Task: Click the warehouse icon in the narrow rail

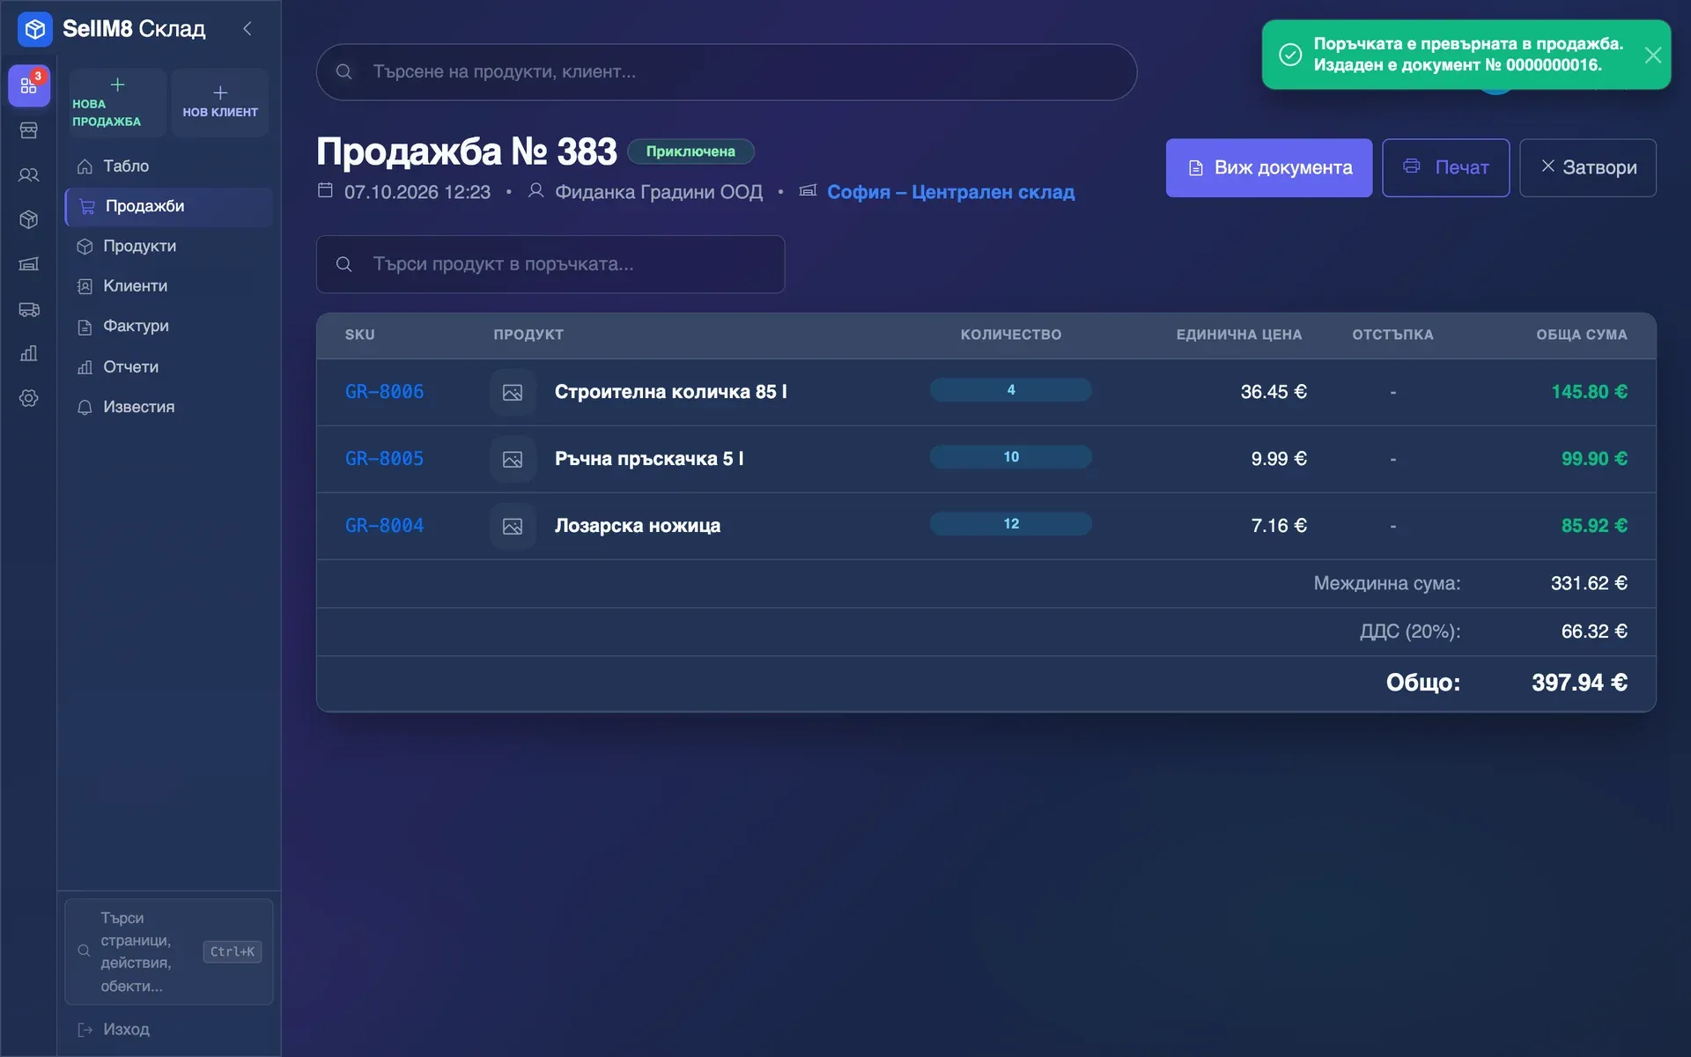Action: coord(29,264)
